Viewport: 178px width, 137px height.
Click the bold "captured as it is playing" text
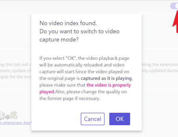click(x=106, y=78)
